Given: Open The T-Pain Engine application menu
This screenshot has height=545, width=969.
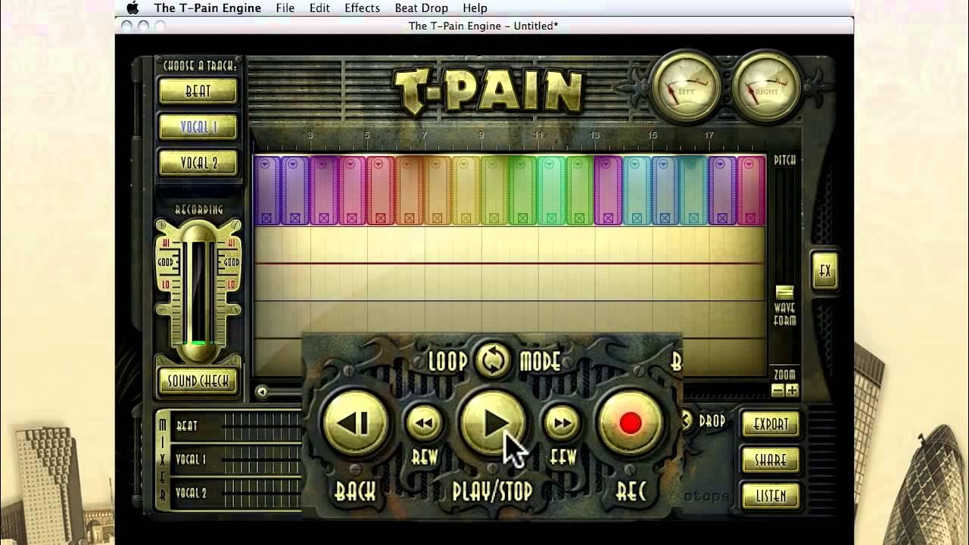Looking at the screenshot, I should pyautogui.click(x=207, y=8).
